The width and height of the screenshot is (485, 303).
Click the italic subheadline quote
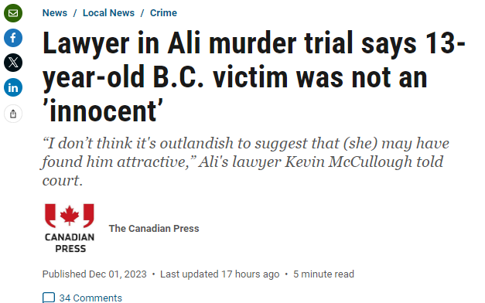tap(245, 162)
